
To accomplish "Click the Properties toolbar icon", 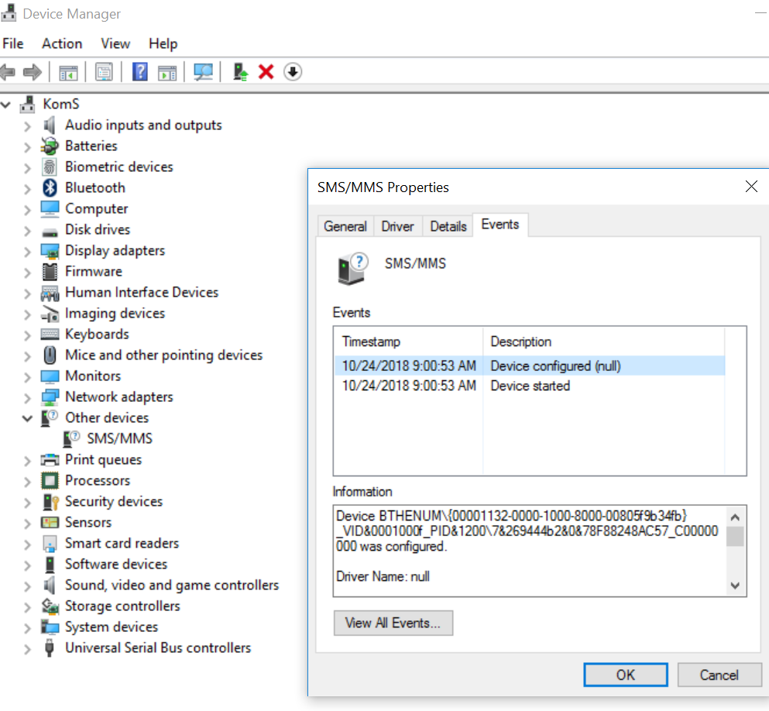I will 104,72.
